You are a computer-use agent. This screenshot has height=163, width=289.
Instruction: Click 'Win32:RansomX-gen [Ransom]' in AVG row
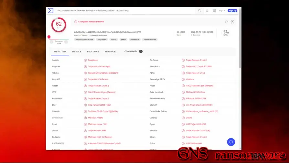(x=102, y=92)
